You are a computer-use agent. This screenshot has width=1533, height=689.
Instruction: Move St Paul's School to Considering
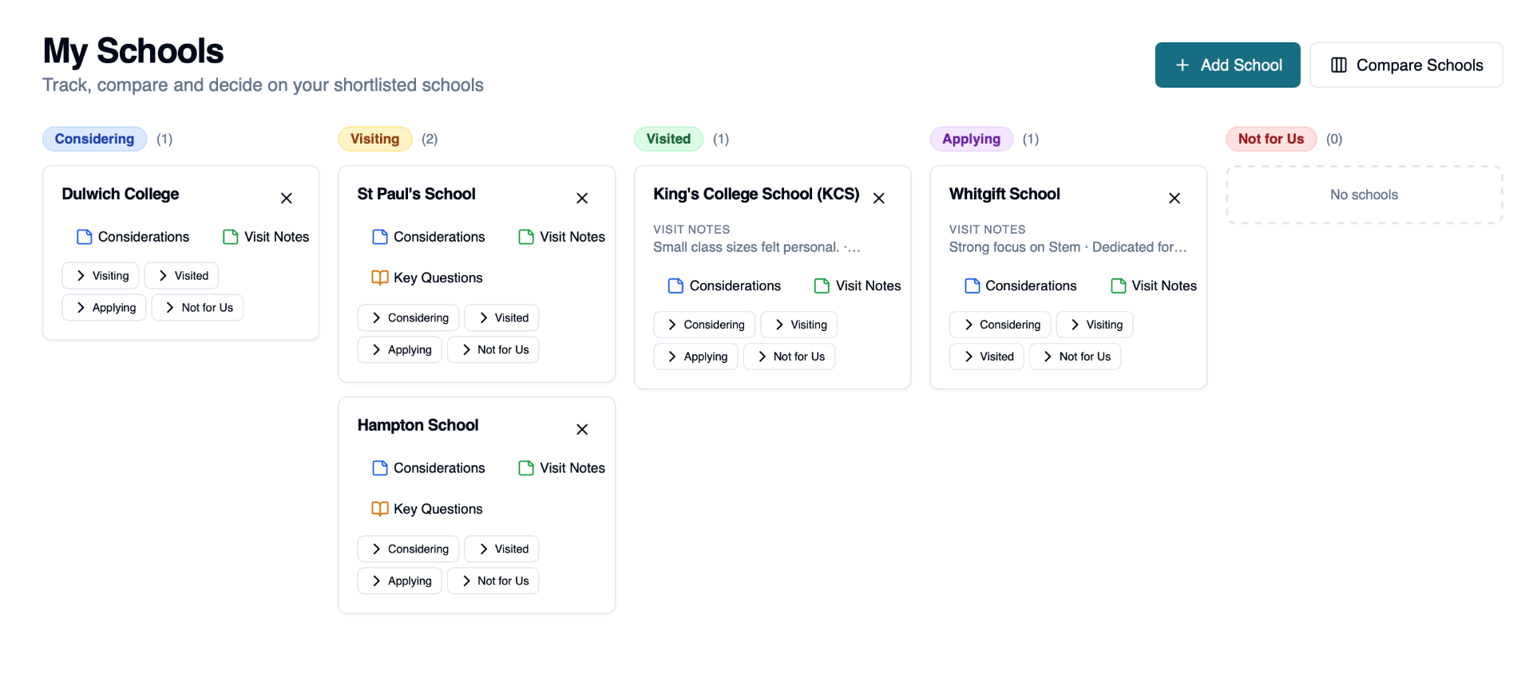[409, 318]
